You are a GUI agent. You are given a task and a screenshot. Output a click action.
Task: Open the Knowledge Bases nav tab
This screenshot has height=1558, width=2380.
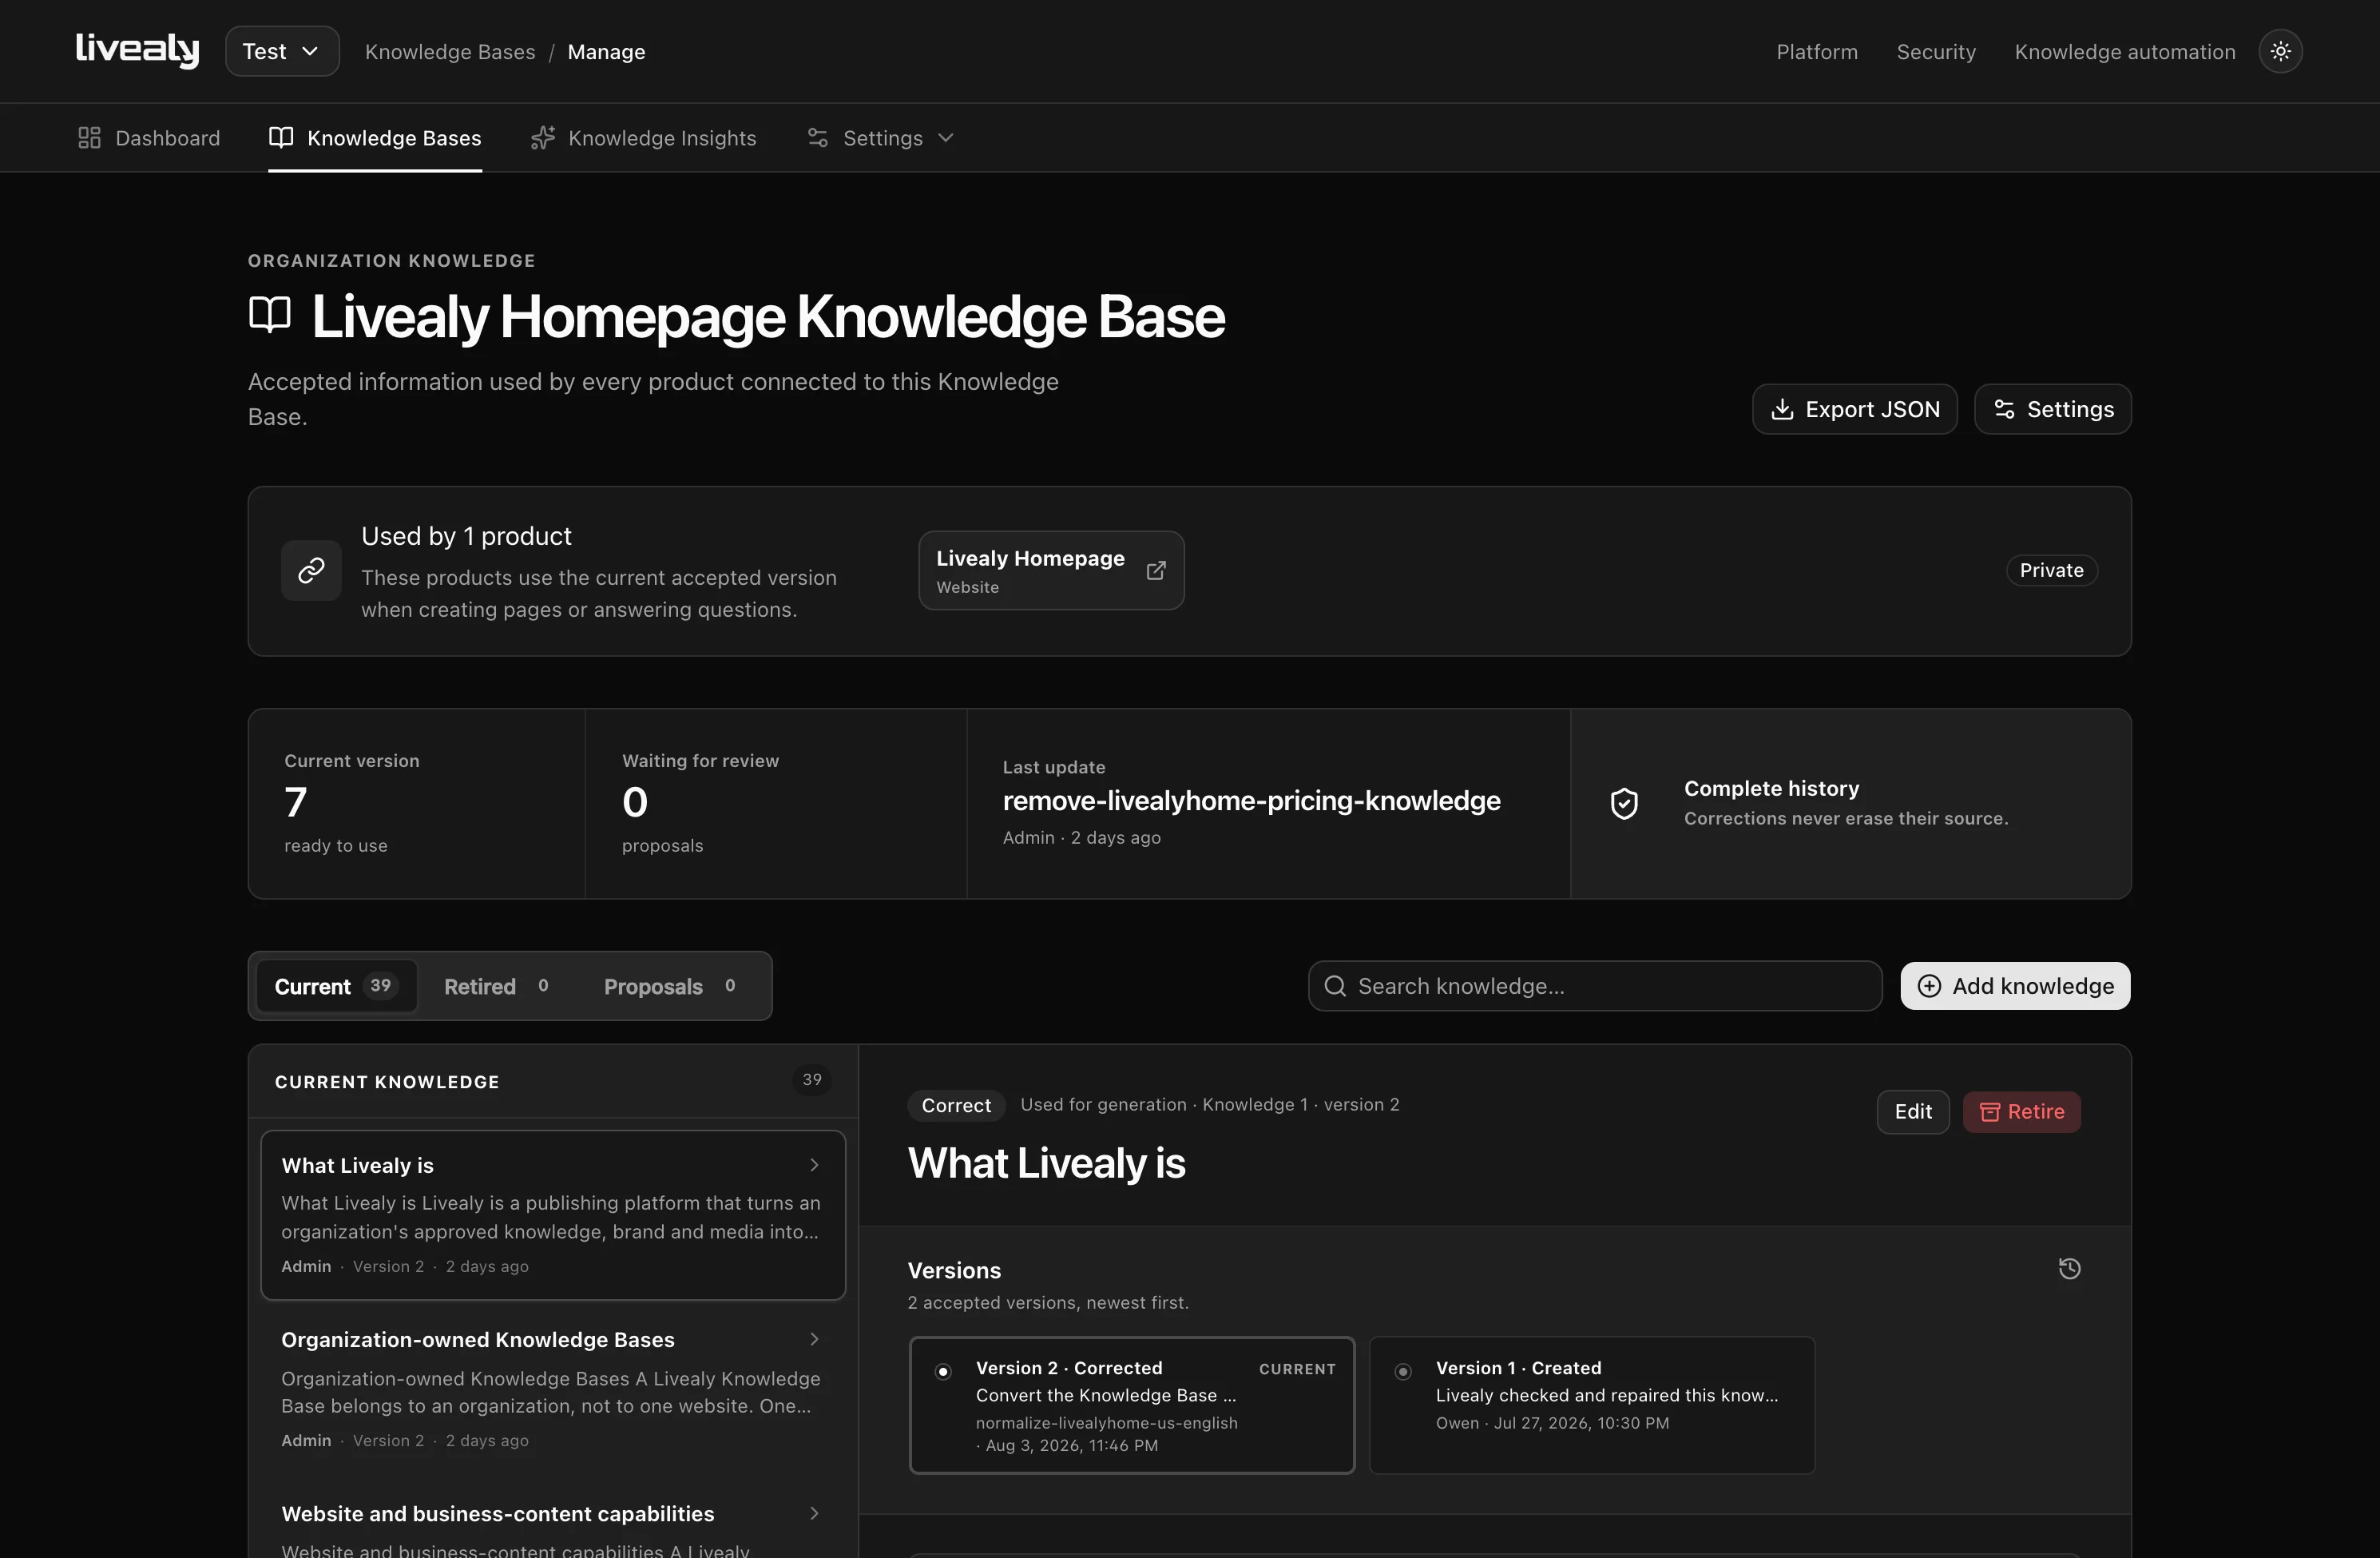tap(375, 137)
